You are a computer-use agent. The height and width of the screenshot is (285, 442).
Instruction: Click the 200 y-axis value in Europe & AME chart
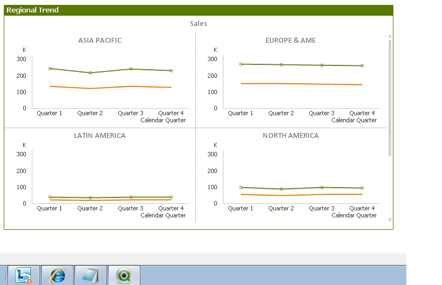tap(212, 76)
